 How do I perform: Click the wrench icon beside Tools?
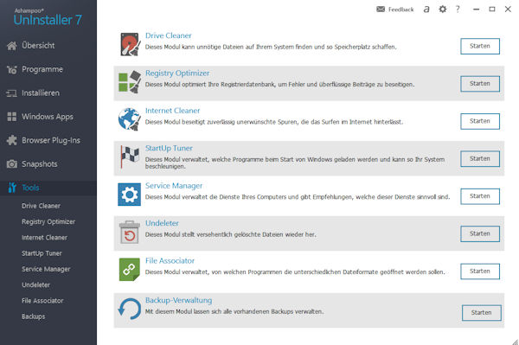pos(12,188)
